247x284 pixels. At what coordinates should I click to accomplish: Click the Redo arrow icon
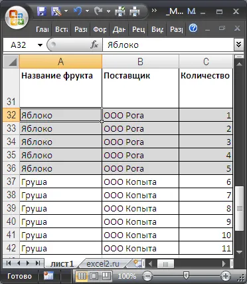point(98,11)
